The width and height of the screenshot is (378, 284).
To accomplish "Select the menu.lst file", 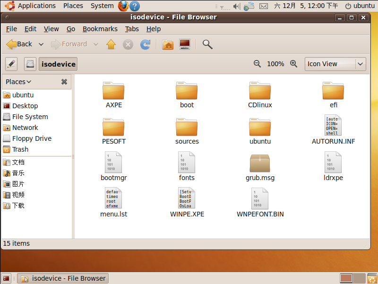I will click(113, 203).
